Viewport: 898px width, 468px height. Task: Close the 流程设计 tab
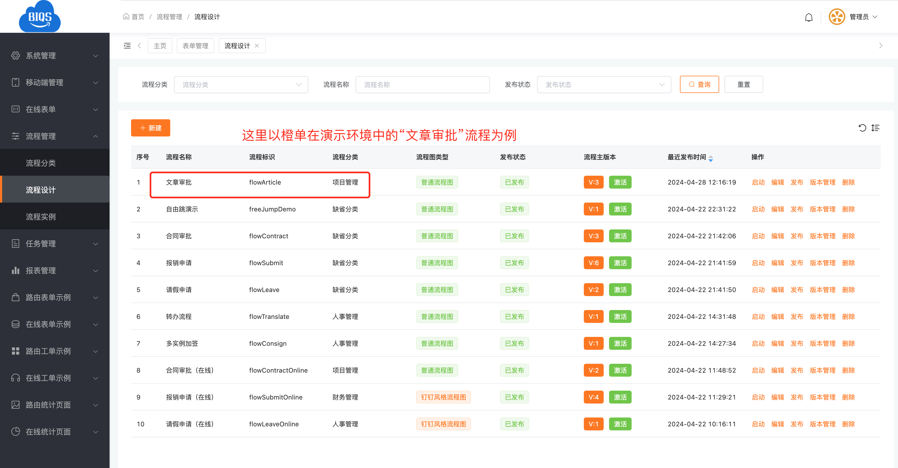257,46
